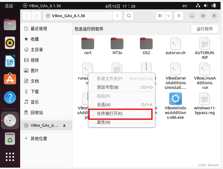Select the cert folder
The image size is (223, 169).
pyautogui.click(x=88, y=46)
